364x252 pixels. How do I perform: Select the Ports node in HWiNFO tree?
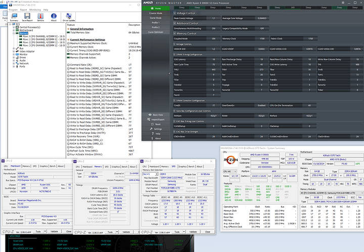click(22, 67)
